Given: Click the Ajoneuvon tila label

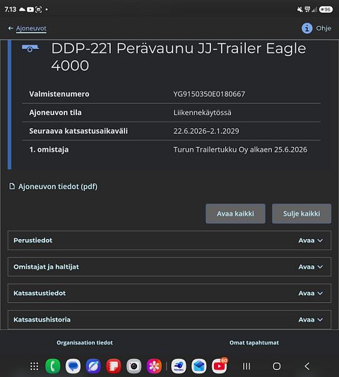Looking at the screenshot, I should 55,112.
